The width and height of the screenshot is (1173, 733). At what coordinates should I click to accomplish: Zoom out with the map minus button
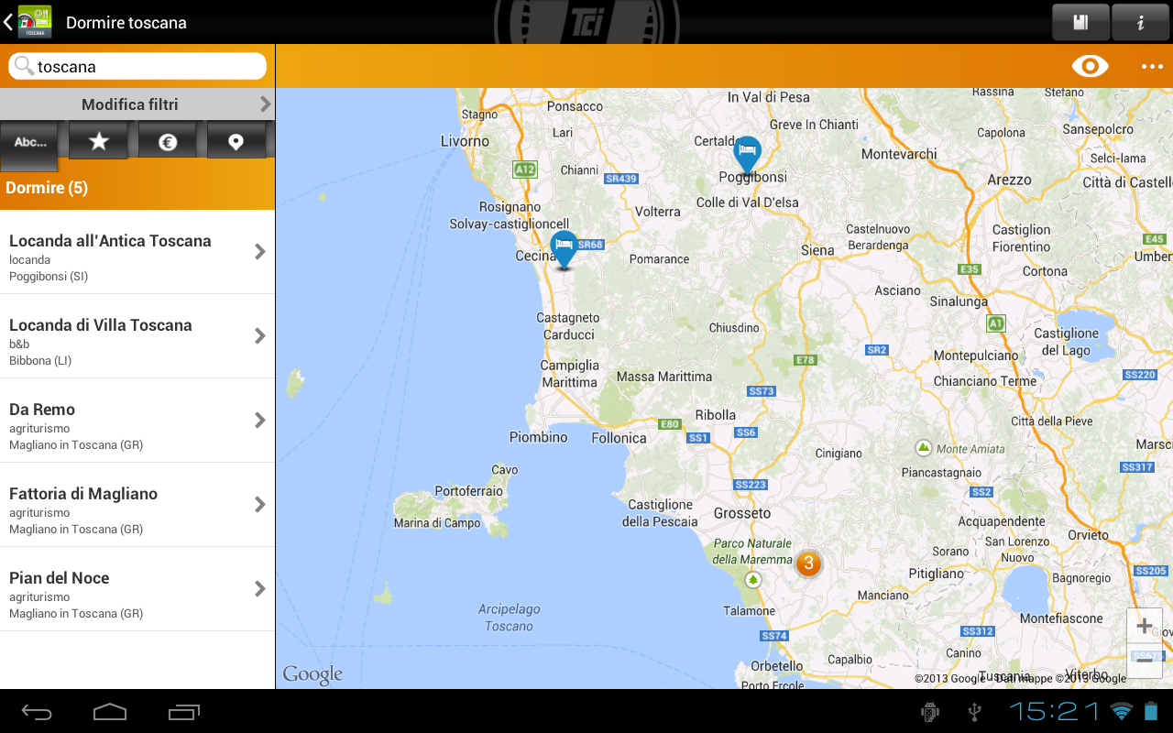(1145, 660)
